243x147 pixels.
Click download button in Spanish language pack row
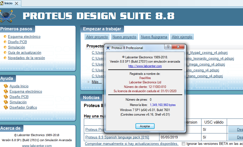tap(236, 137)
